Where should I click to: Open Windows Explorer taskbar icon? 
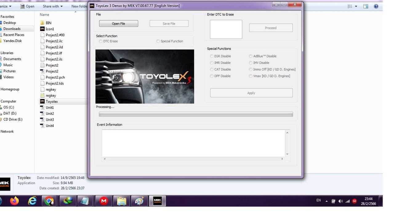pos(122,201)
